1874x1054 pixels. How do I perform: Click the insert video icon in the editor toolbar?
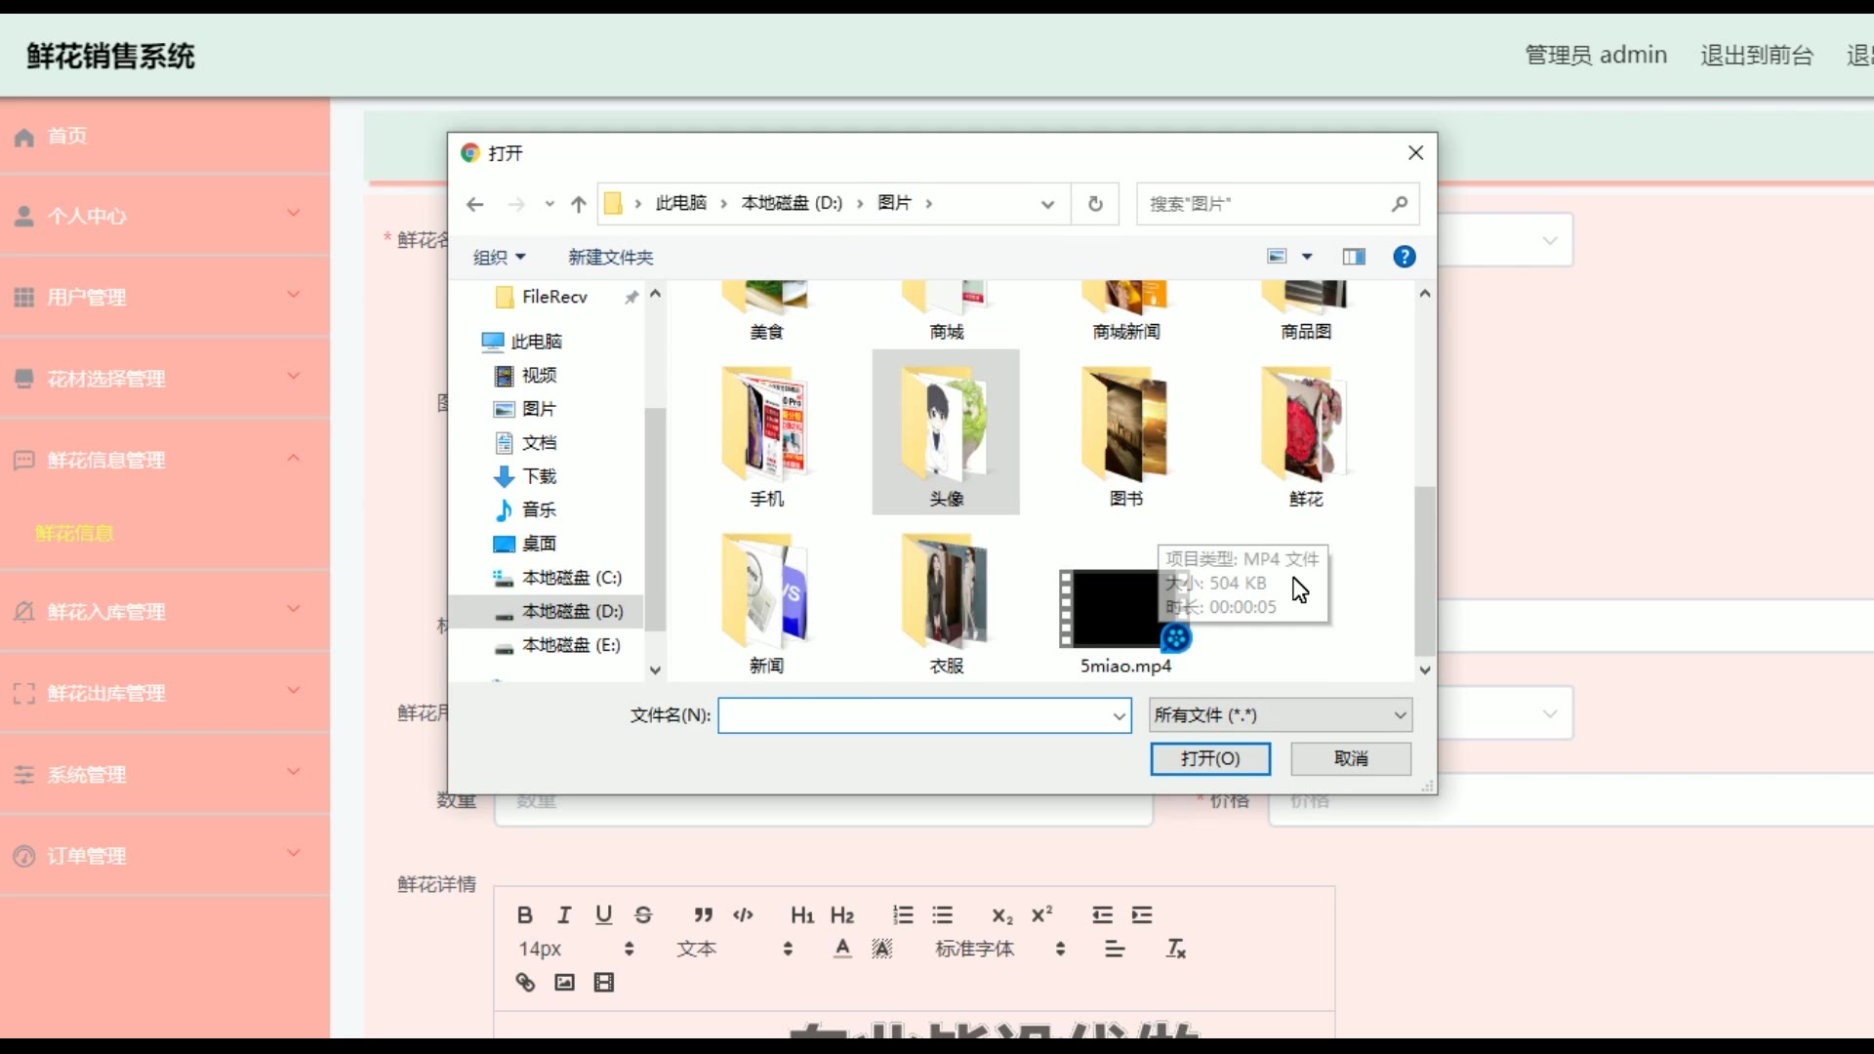tap(604, 982)
